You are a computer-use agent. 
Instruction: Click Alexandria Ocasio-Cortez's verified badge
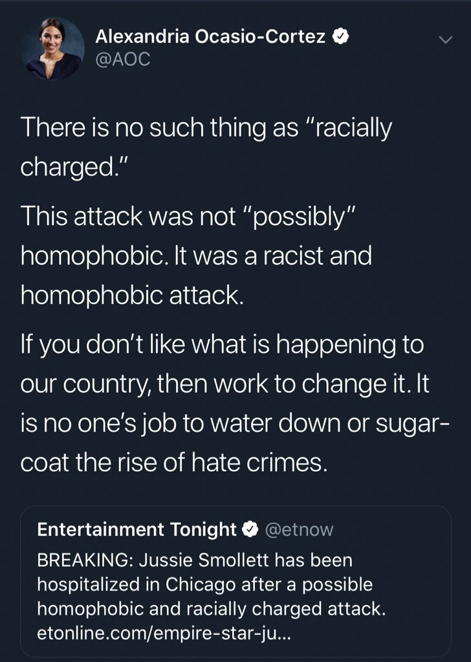coord(341,38)
